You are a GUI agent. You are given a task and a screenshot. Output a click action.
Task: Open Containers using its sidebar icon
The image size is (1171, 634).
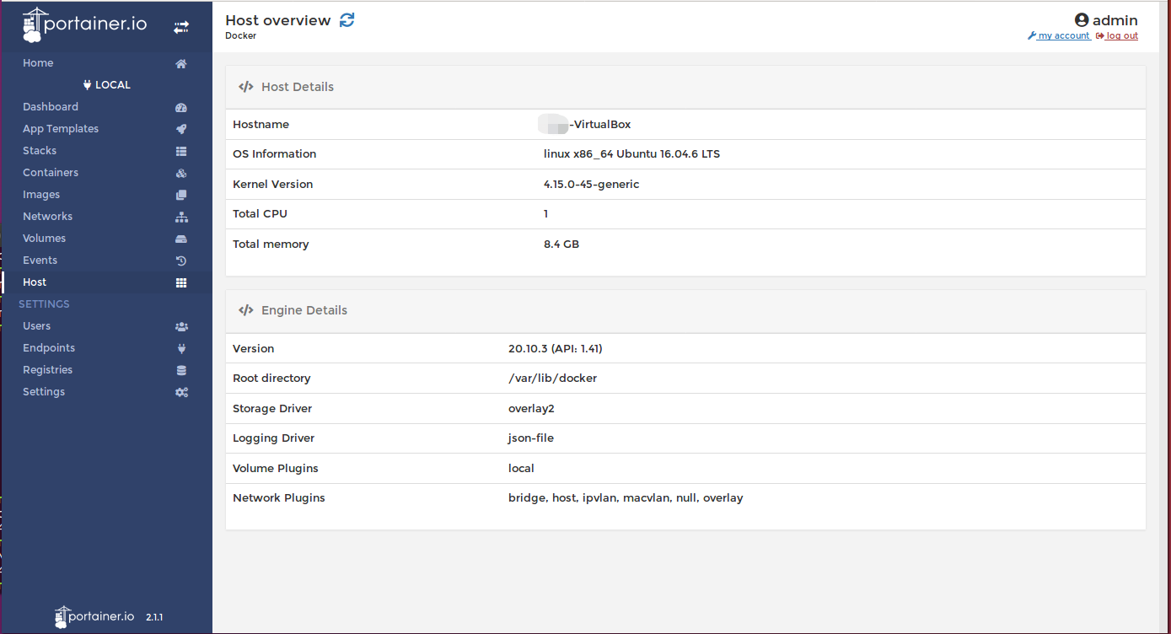(x=181, y=172)
